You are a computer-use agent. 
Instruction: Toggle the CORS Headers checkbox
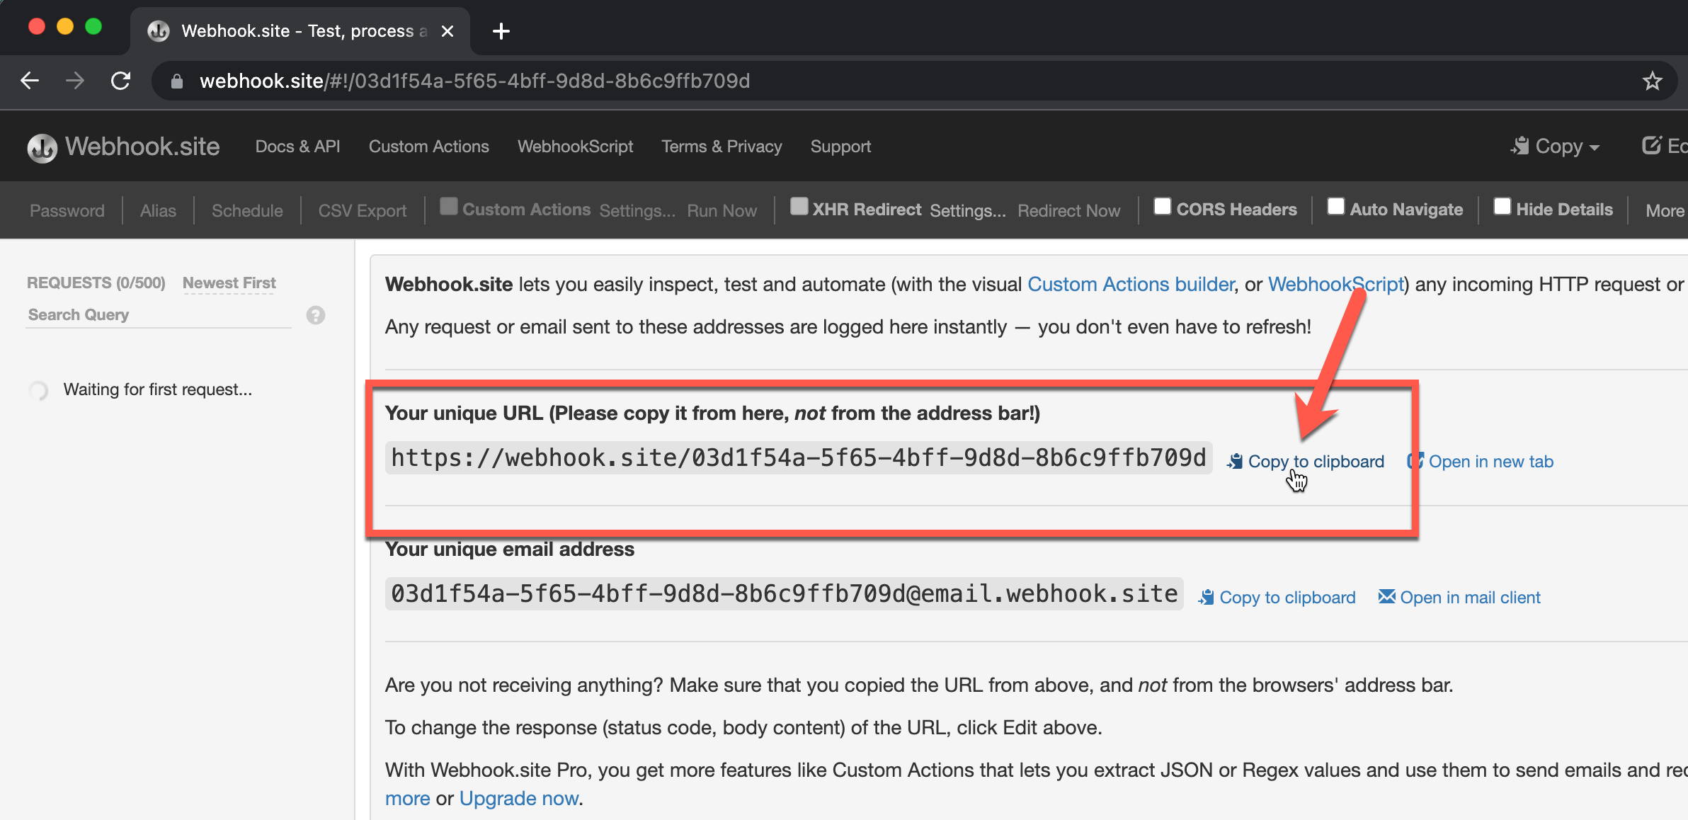1163,206
